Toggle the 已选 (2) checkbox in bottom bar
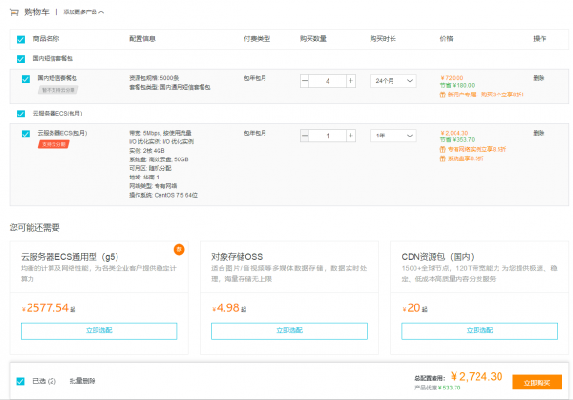Screen dimensions: 573x400 [x=20, y=381]
